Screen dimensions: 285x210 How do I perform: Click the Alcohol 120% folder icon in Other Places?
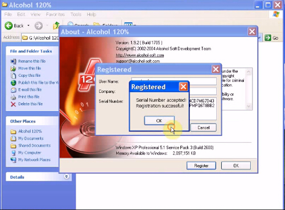pyautogui.click(x=13, y=131)
